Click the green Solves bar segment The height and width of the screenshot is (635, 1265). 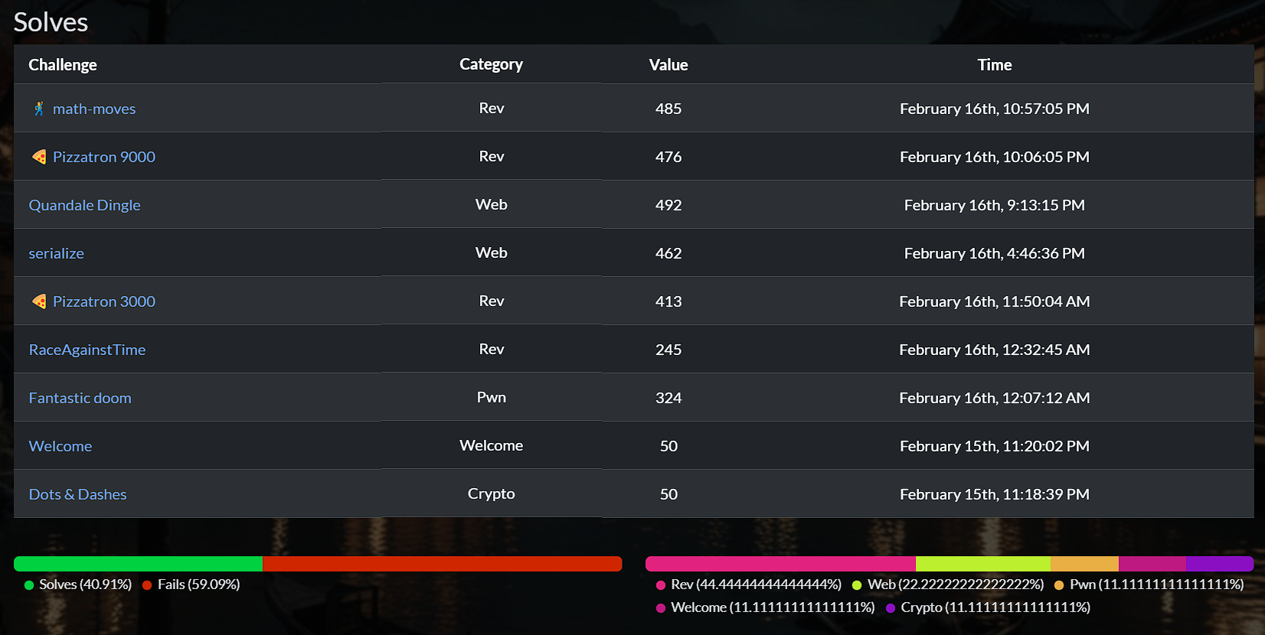point(138,564)
